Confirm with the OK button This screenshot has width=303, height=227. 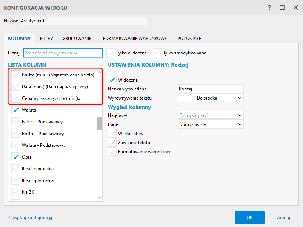pos(249,217)
